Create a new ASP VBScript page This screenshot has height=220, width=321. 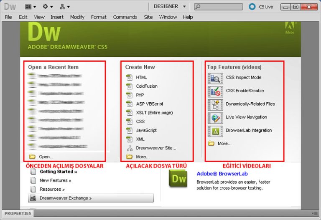pos(150,104)
